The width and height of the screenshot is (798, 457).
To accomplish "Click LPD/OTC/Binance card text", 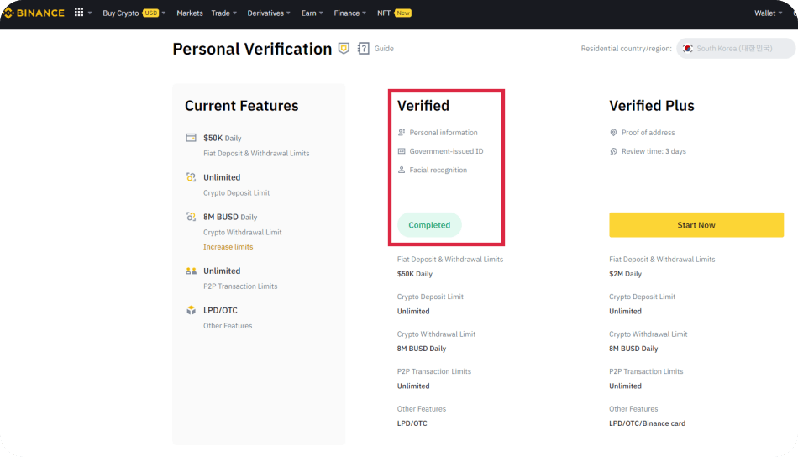I will pos(648,423).
